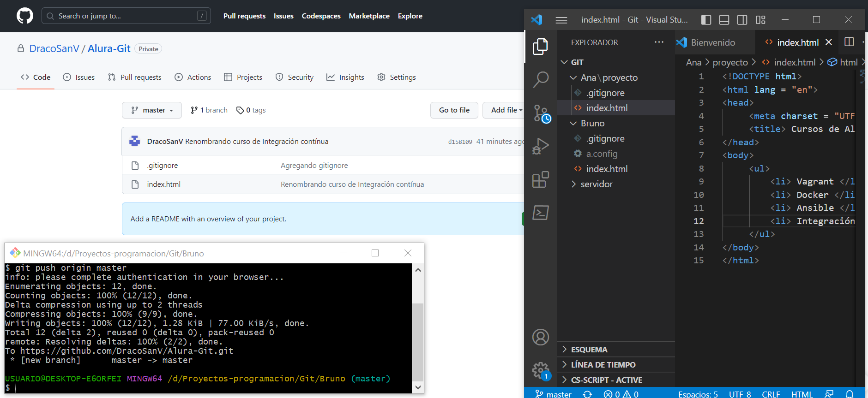Open notifications bell in VS Code status bar
This screenshot has height=398, width=868.
(x=850, y=394)
